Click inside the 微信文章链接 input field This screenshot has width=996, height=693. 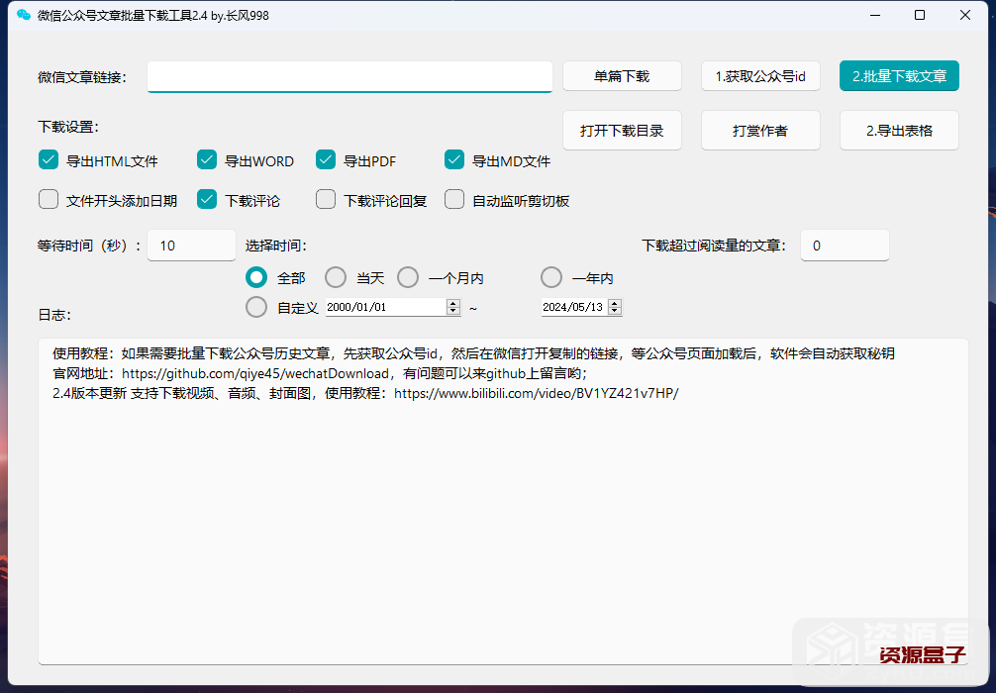pyautogui.click(x=349, y=75)
